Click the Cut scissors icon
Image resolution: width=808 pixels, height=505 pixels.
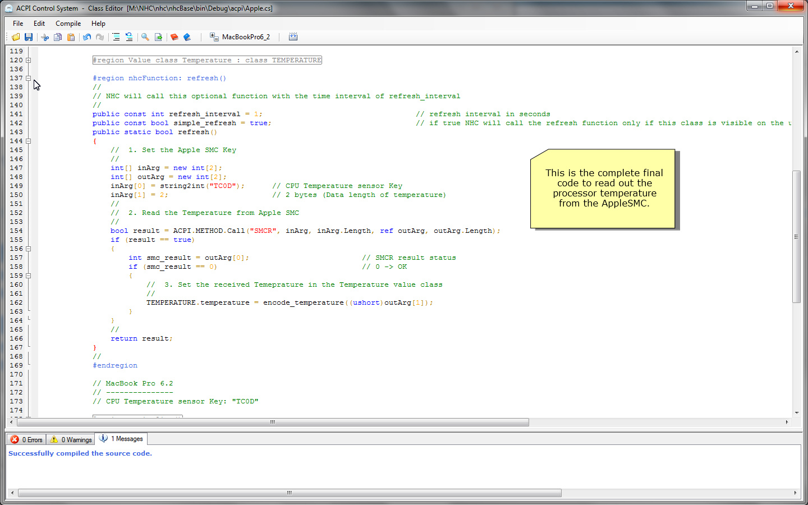click(45, 37)
